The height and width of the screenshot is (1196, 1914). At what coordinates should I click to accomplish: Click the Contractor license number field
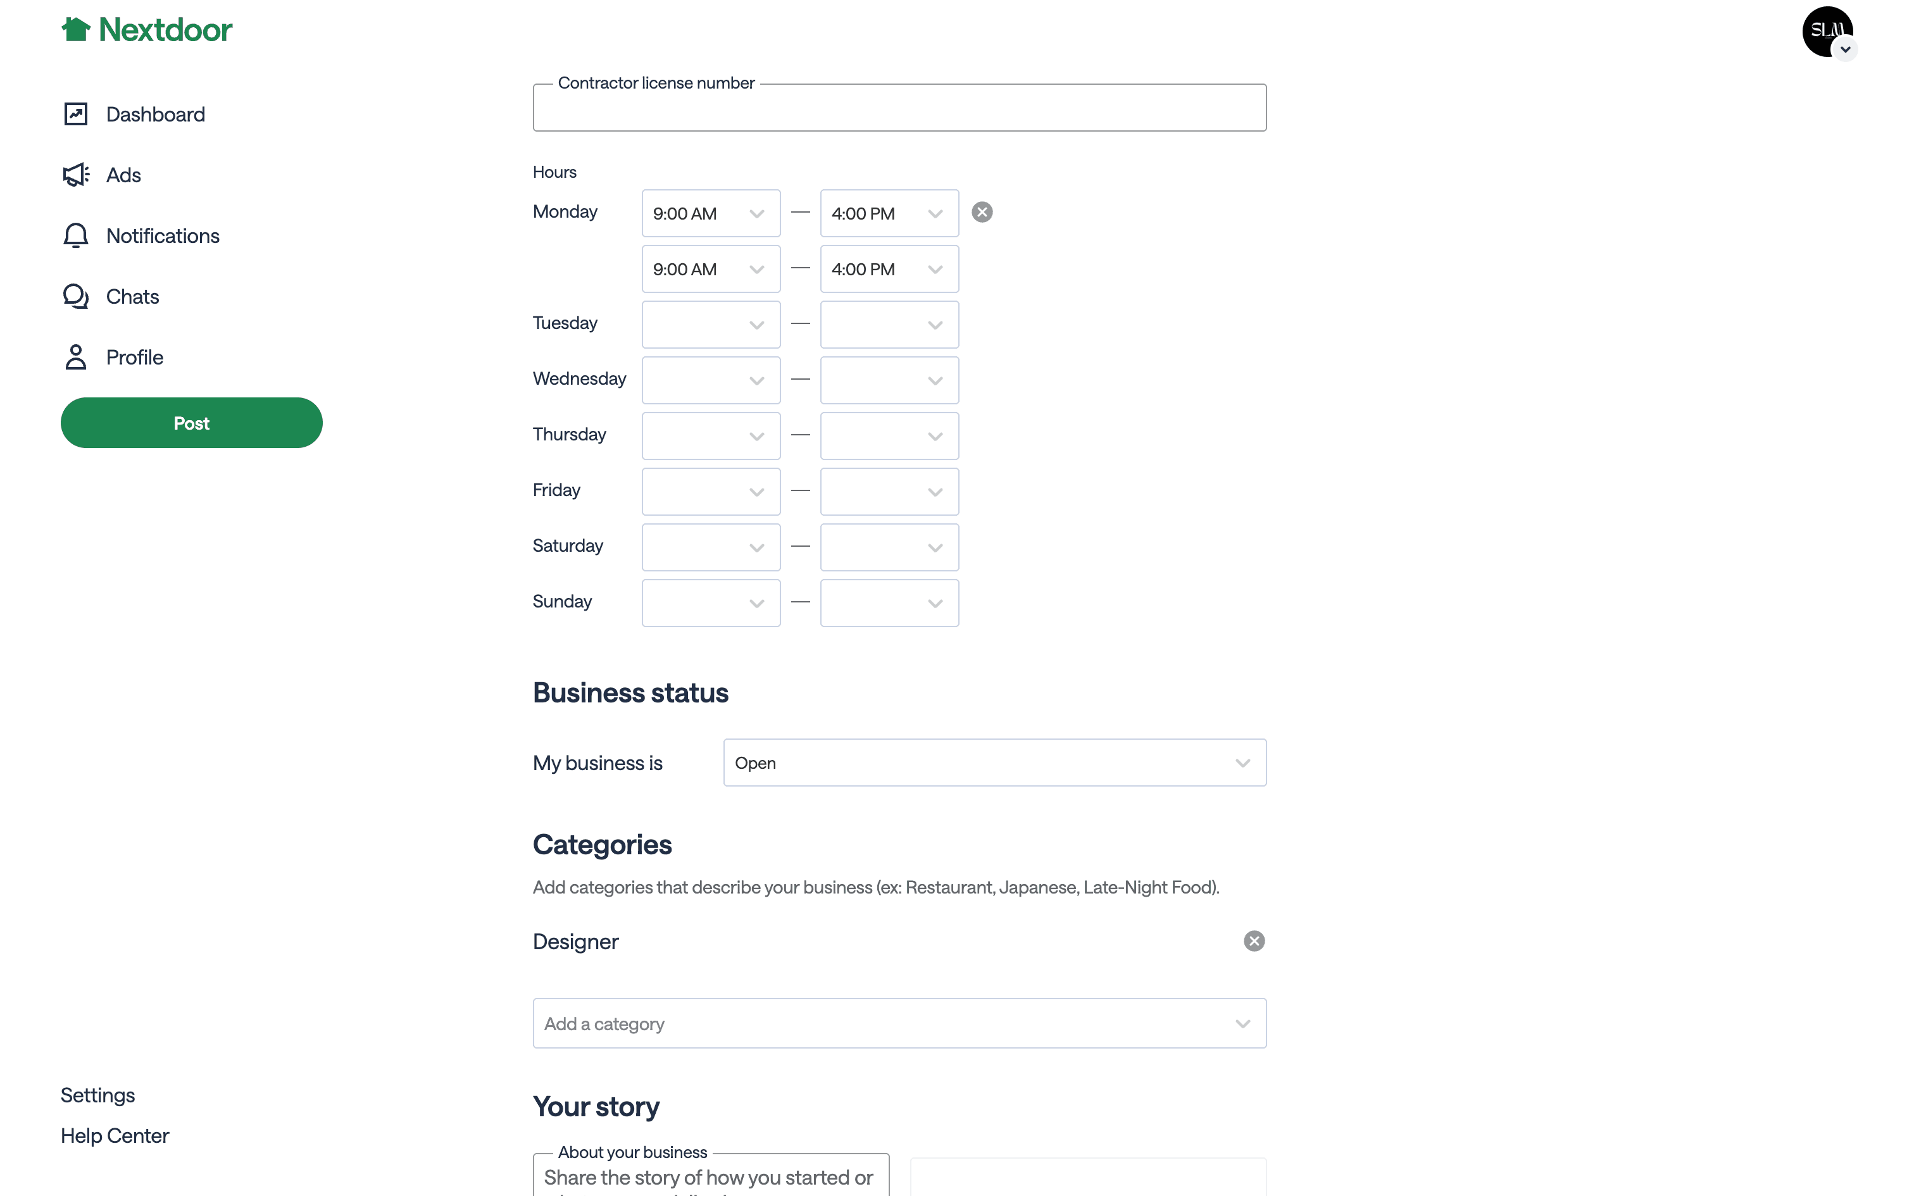click(899, 108)
